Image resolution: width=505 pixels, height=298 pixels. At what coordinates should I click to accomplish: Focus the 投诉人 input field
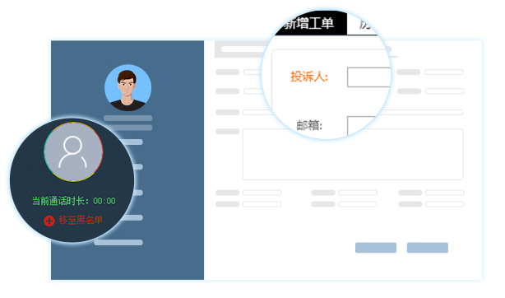(x=369, y=77)
